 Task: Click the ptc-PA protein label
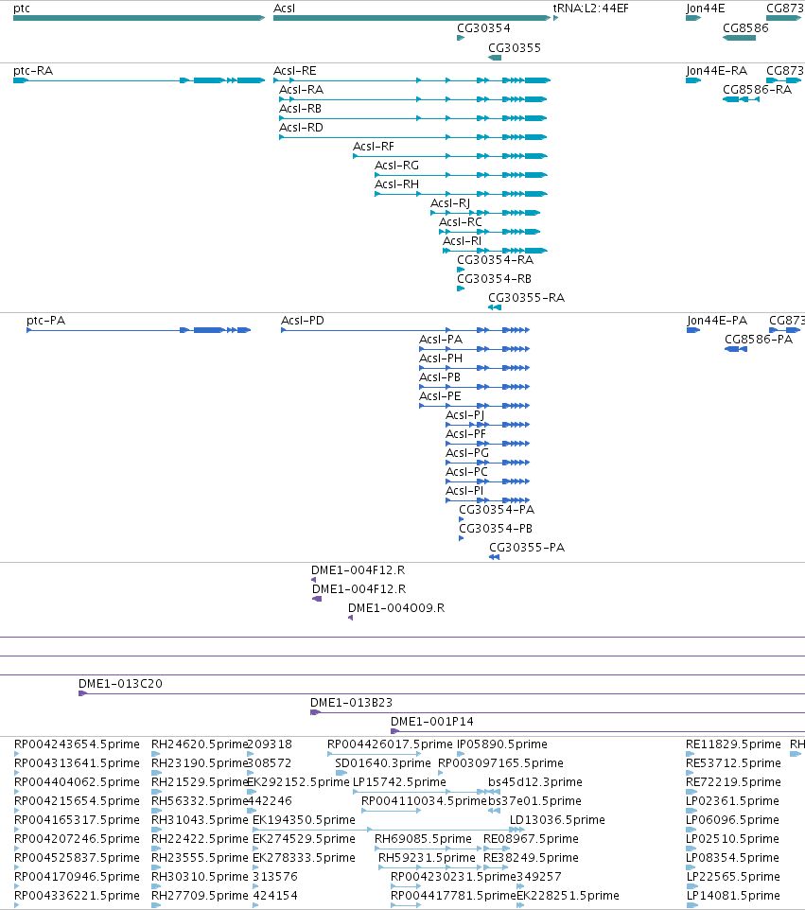pos(45,321)
